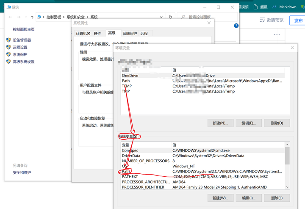The width and height of the screenshot is (305, 209).
Task: Open recent locations dropdown arrow
Action: point(26,17)
